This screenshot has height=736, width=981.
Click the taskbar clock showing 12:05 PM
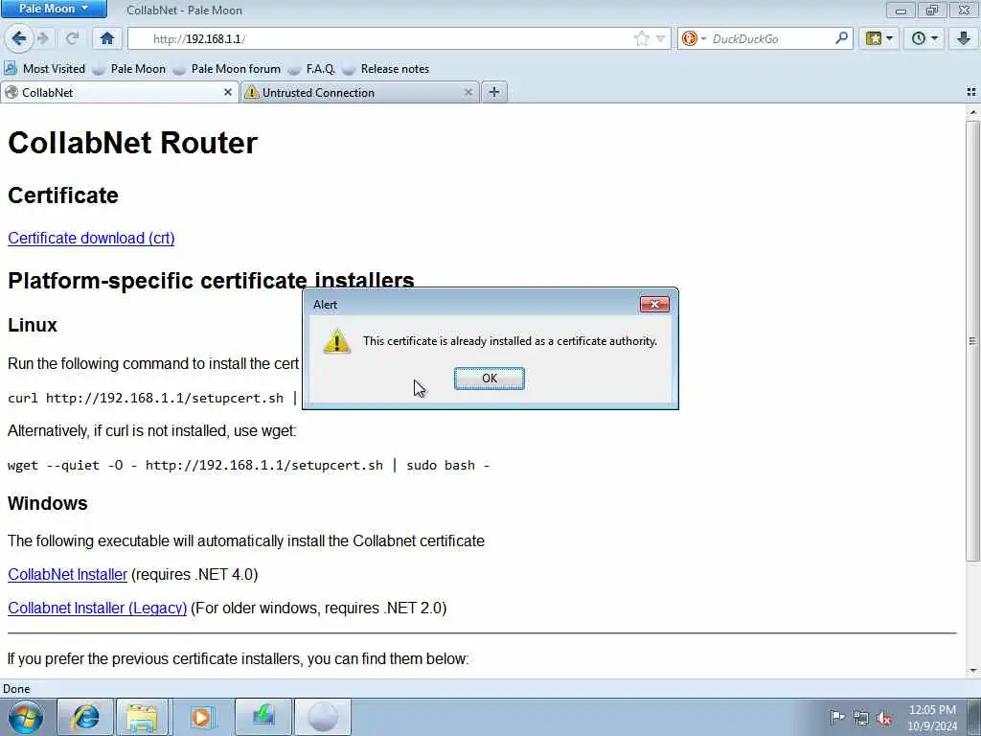click(932, 717)
